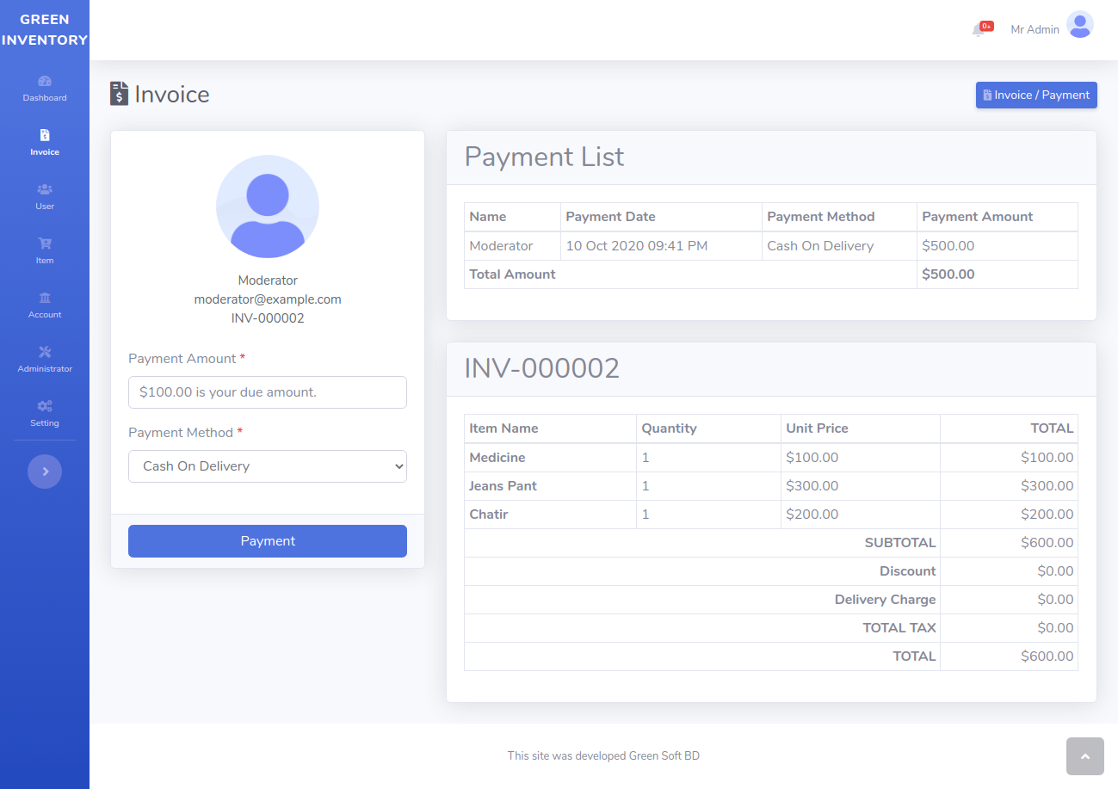Change payment method from Cash On Delivery

point(267,465)
